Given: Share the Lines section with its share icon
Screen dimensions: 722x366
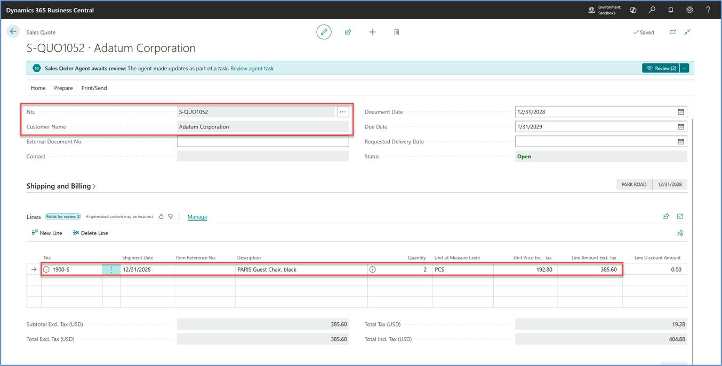Looking at the screenshot, I should pos(665,216).
